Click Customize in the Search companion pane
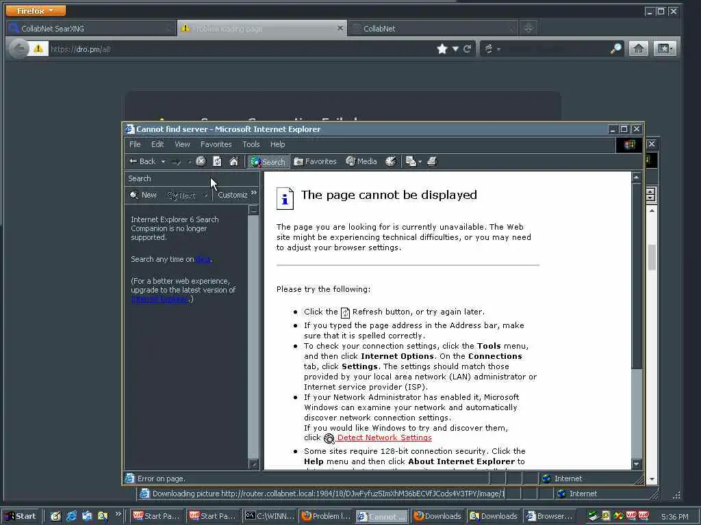This screenshot has width=701, height=525. [233, 195]
